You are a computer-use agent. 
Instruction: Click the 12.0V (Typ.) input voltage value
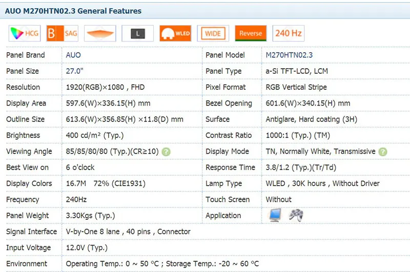tap(87, 248)
